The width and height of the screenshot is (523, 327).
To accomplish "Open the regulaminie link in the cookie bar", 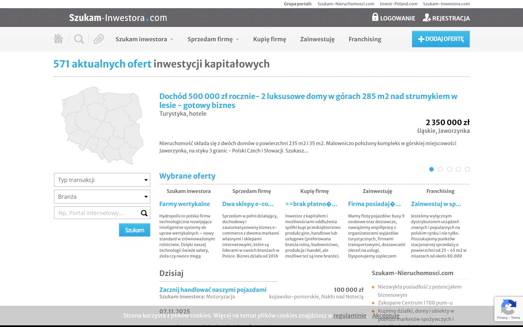I will pyautogui.click(x=350, y=315).
